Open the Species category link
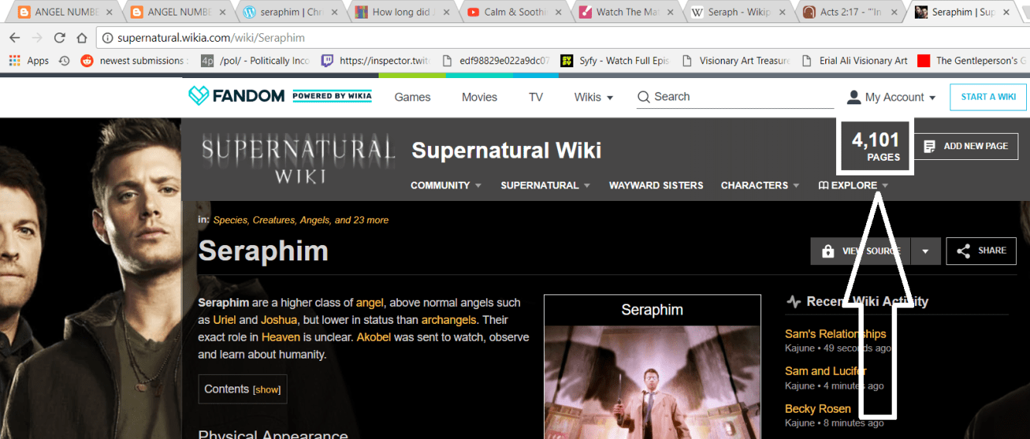The width and height of the screenshot is (1030, 439). (x=230, y=220)
